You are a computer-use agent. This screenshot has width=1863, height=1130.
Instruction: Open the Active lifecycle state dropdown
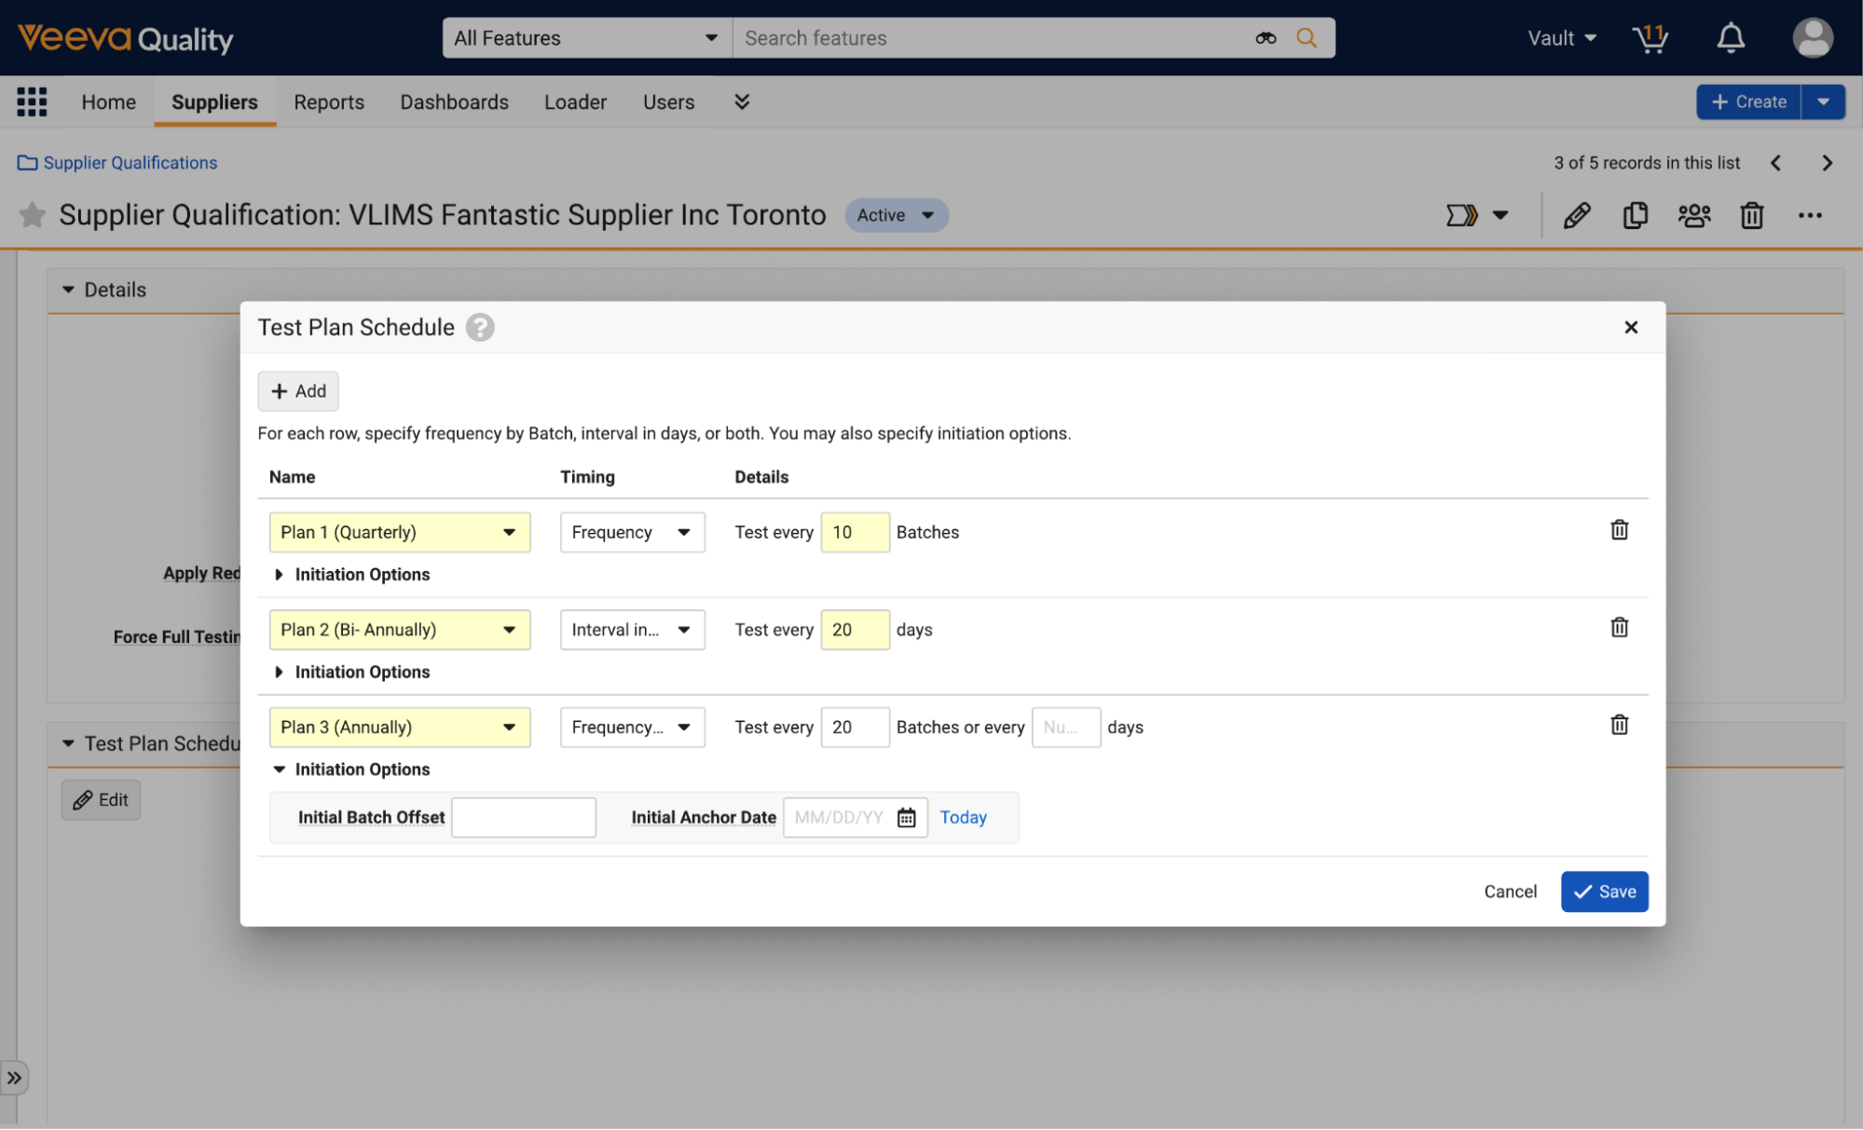[x=897, y=215]
